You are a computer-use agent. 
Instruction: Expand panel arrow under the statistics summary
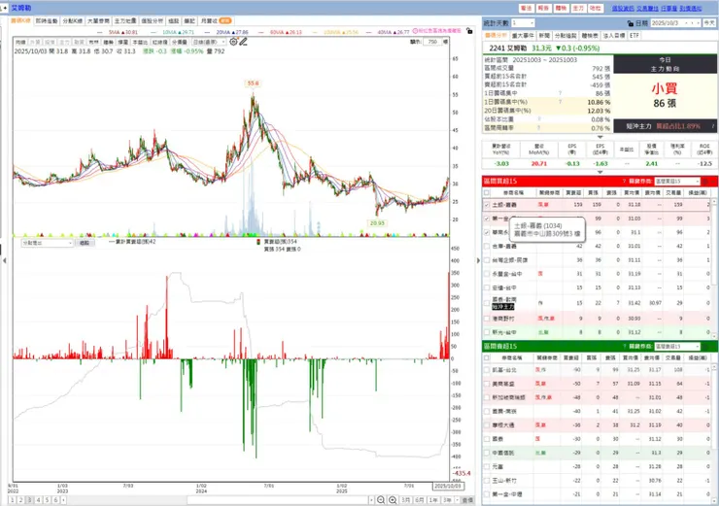point(599,137)
